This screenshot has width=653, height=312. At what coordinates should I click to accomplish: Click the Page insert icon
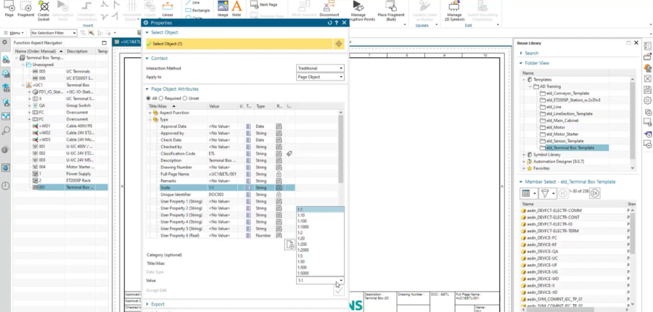(x=9, y=8)
